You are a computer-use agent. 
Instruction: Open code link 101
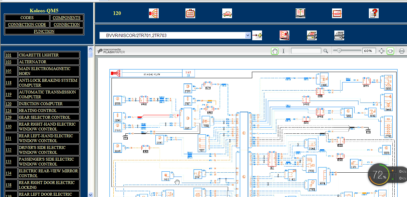point(8,55)
